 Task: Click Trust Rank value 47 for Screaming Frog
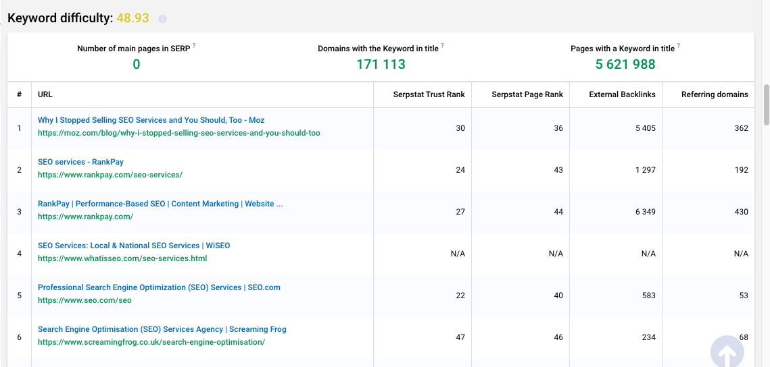[460, 337]
